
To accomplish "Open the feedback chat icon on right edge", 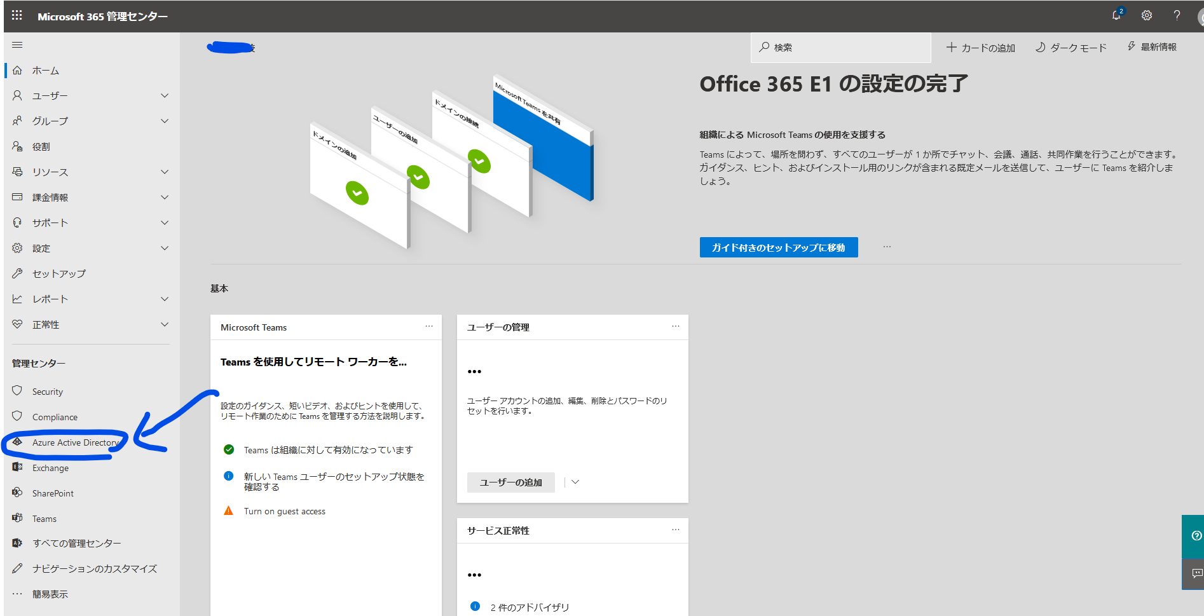I will (1196, 573).
